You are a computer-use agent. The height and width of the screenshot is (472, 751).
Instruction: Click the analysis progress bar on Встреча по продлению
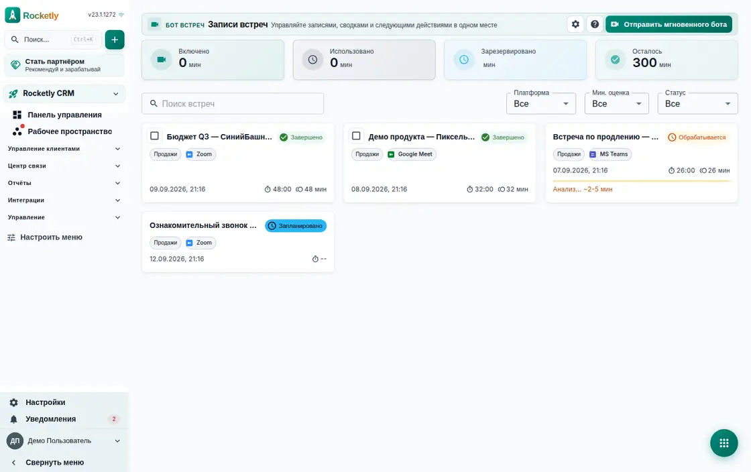[641, 181]
